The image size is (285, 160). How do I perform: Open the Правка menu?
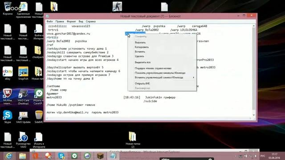tap(60, 21)
